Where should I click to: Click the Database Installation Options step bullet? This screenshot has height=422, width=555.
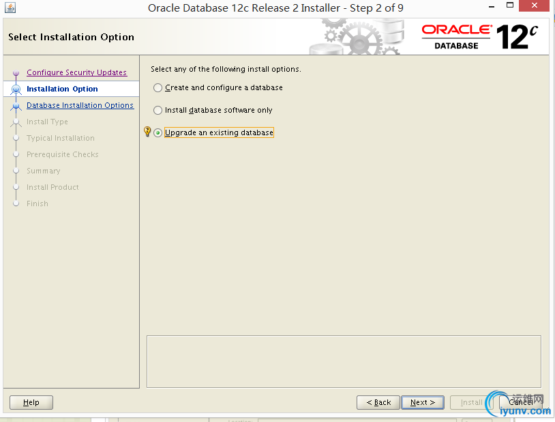point(16,106)
